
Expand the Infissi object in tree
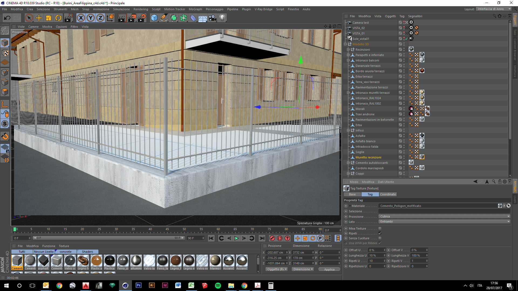[x=348, y=130]
